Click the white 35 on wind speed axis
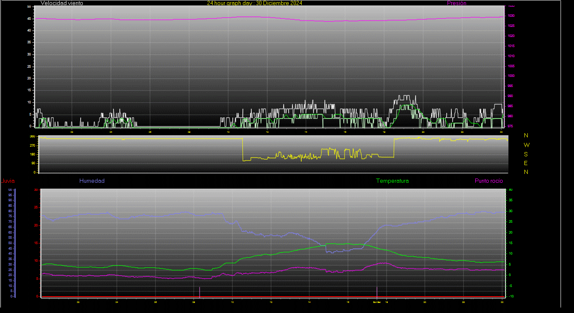Screen dimensions: 574x313 pos(29,42)
